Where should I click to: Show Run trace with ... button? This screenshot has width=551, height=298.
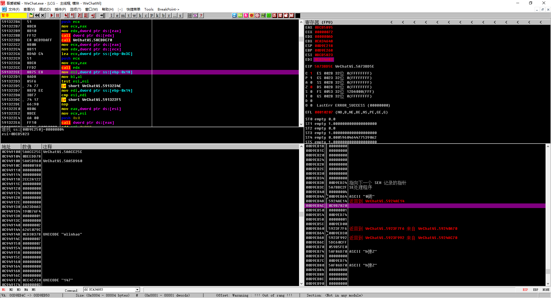click(174, 15)
